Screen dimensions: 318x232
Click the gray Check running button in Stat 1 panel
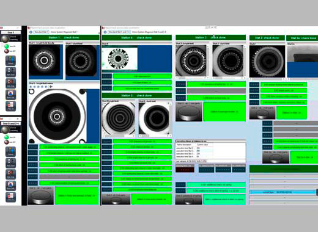pos(5,38)
